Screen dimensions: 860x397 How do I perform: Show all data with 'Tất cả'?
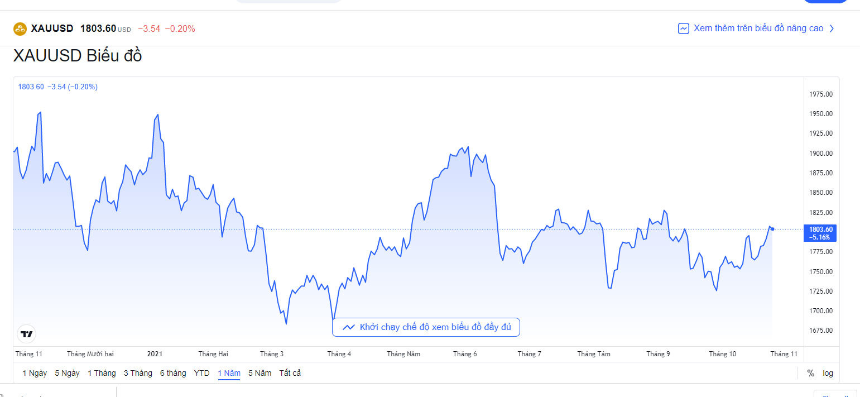[x=290, y=373]
